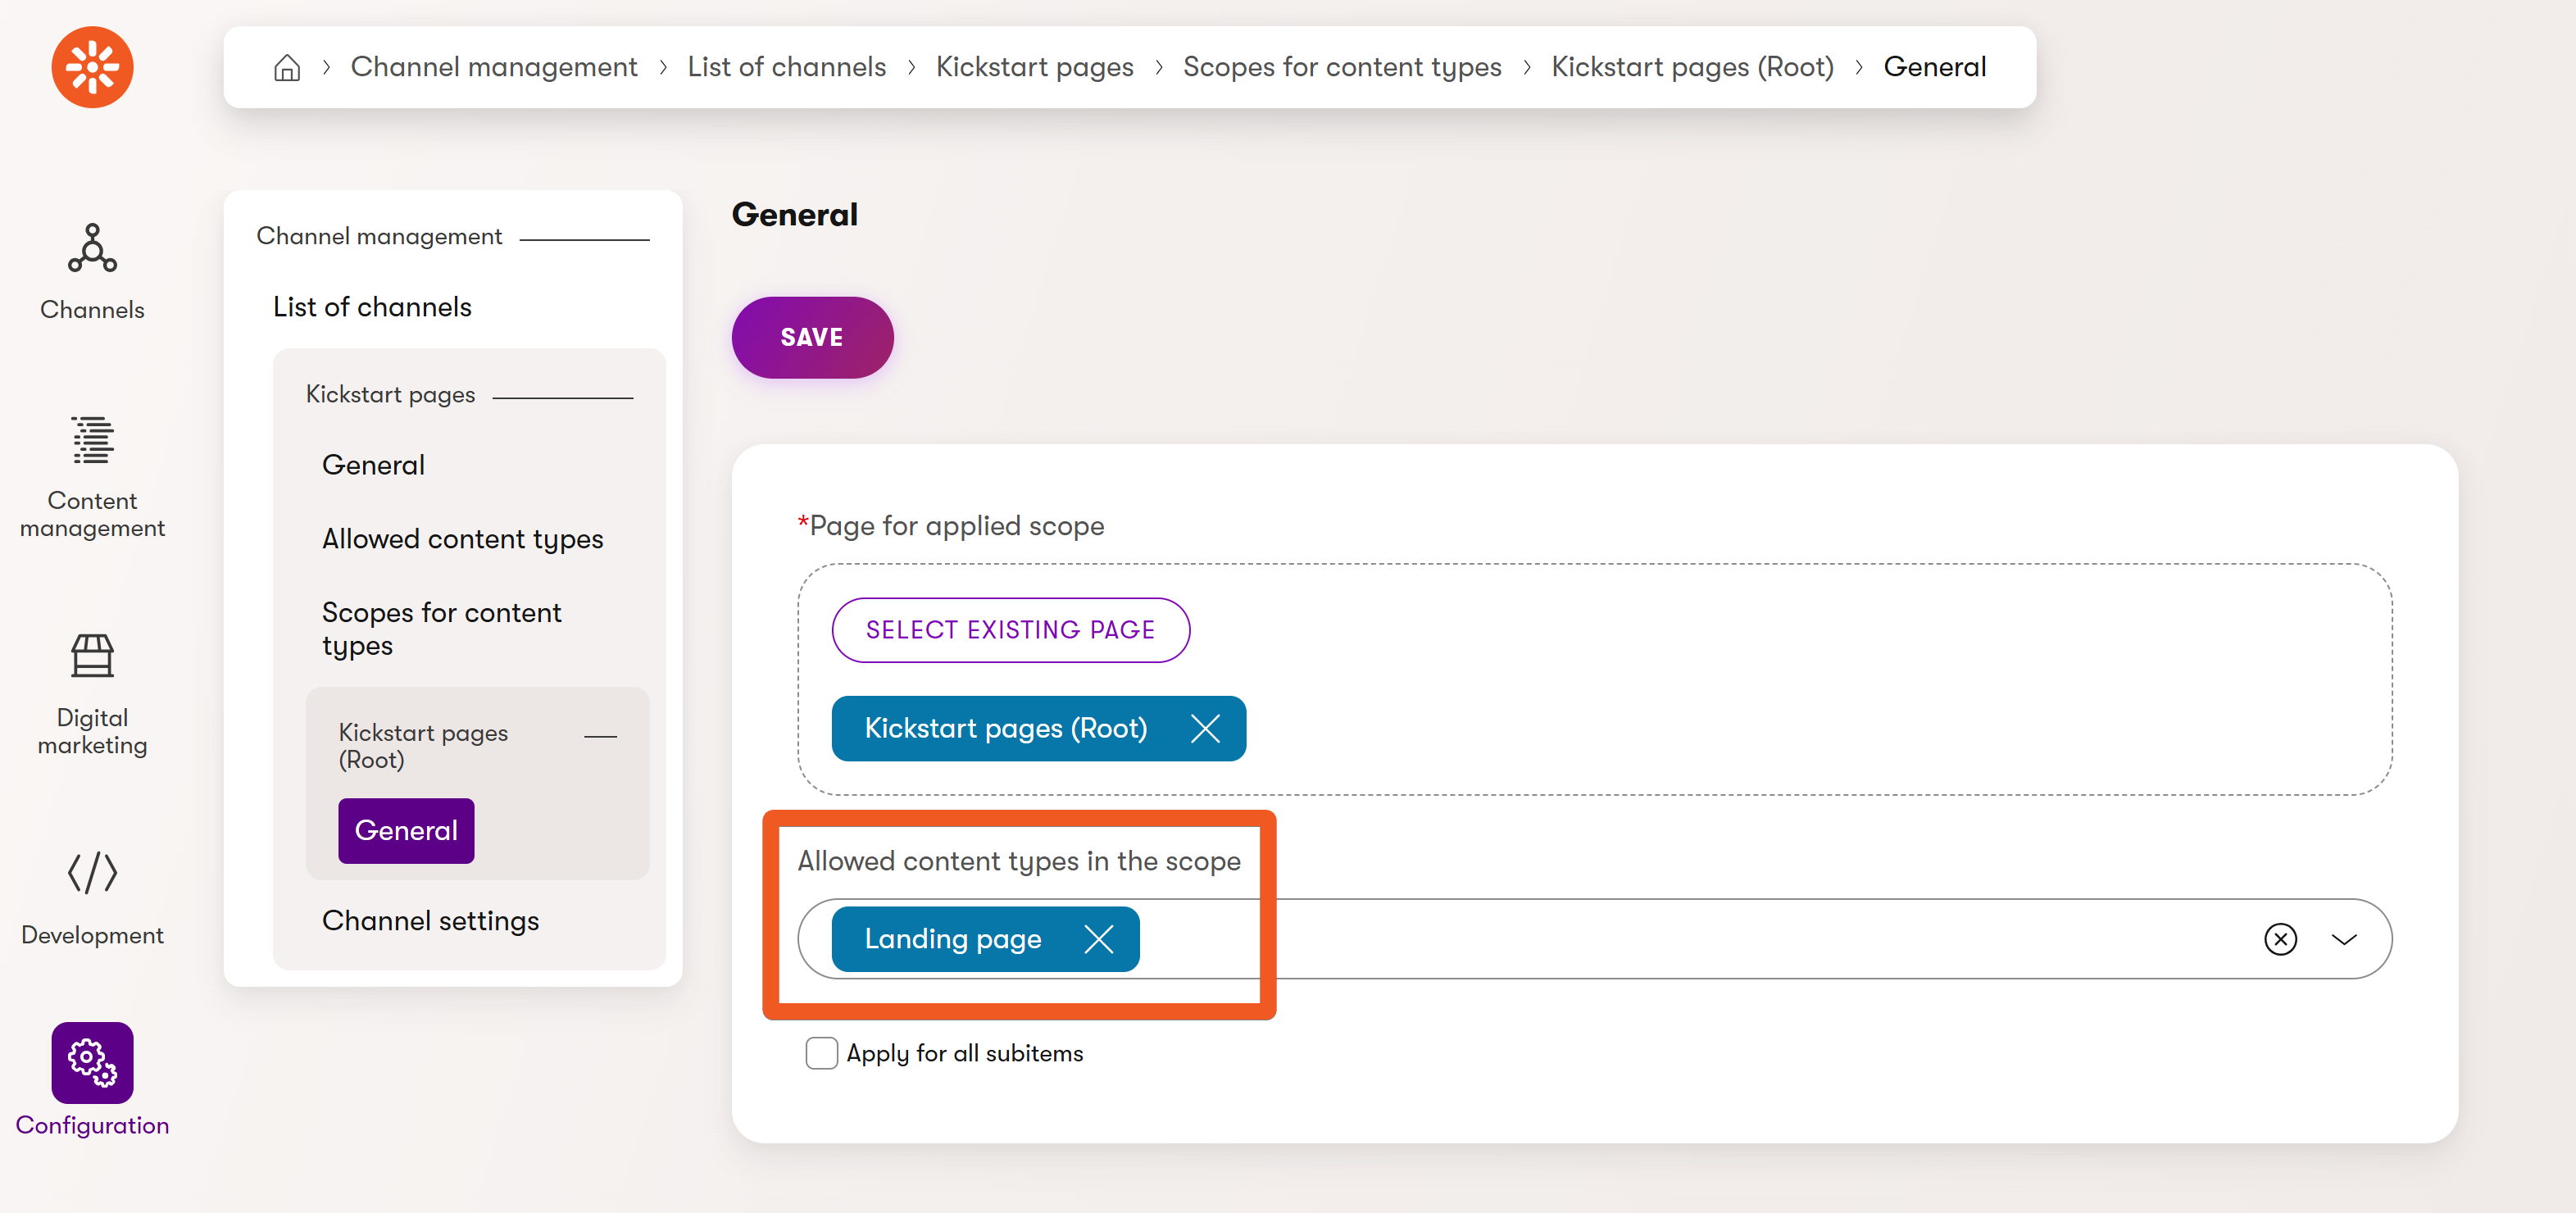This screenshot has width=2576, height=1213.
Task: Open the Digital marketing icon
Action: [92, 656]
